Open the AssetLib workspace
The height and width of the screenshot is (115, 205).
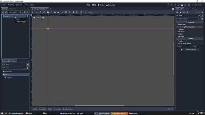111,5
